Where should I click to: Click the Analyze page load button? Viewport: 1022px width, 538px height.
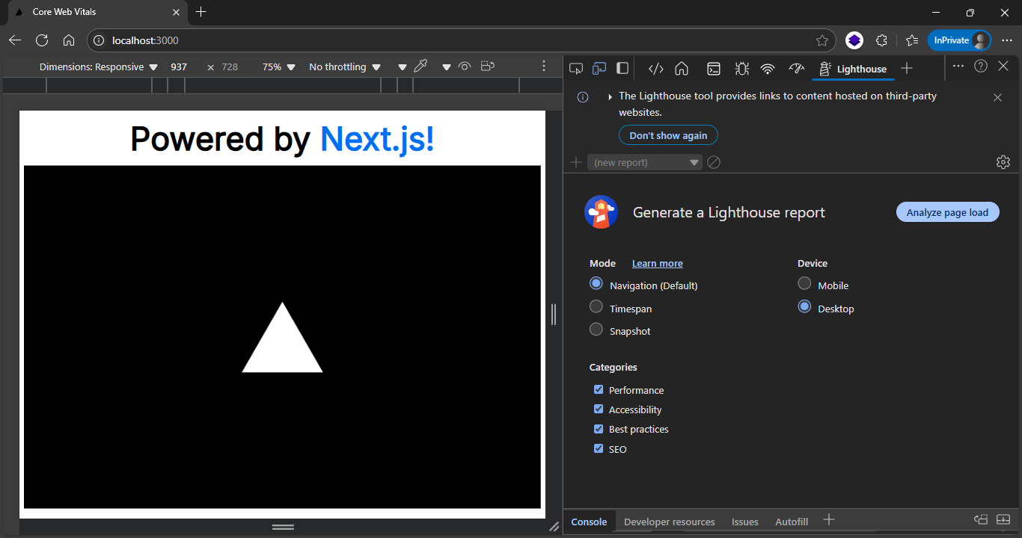click(947, 212)
